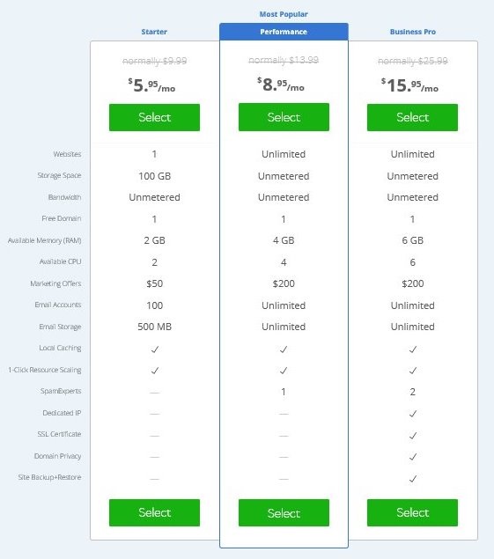Click bottom Select button under Starter column
This screenshot has width=494, height=559.
tap(154, 512)
